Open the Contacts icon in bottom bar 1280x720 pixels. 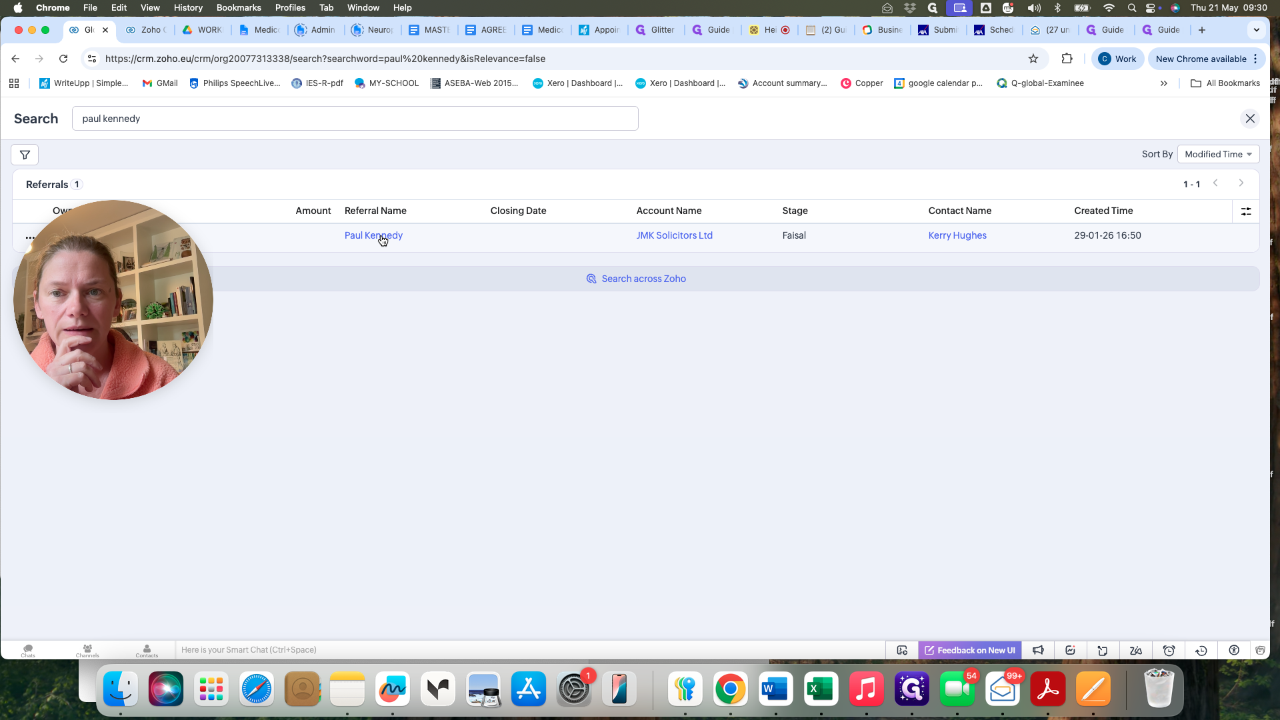(147, 651)
